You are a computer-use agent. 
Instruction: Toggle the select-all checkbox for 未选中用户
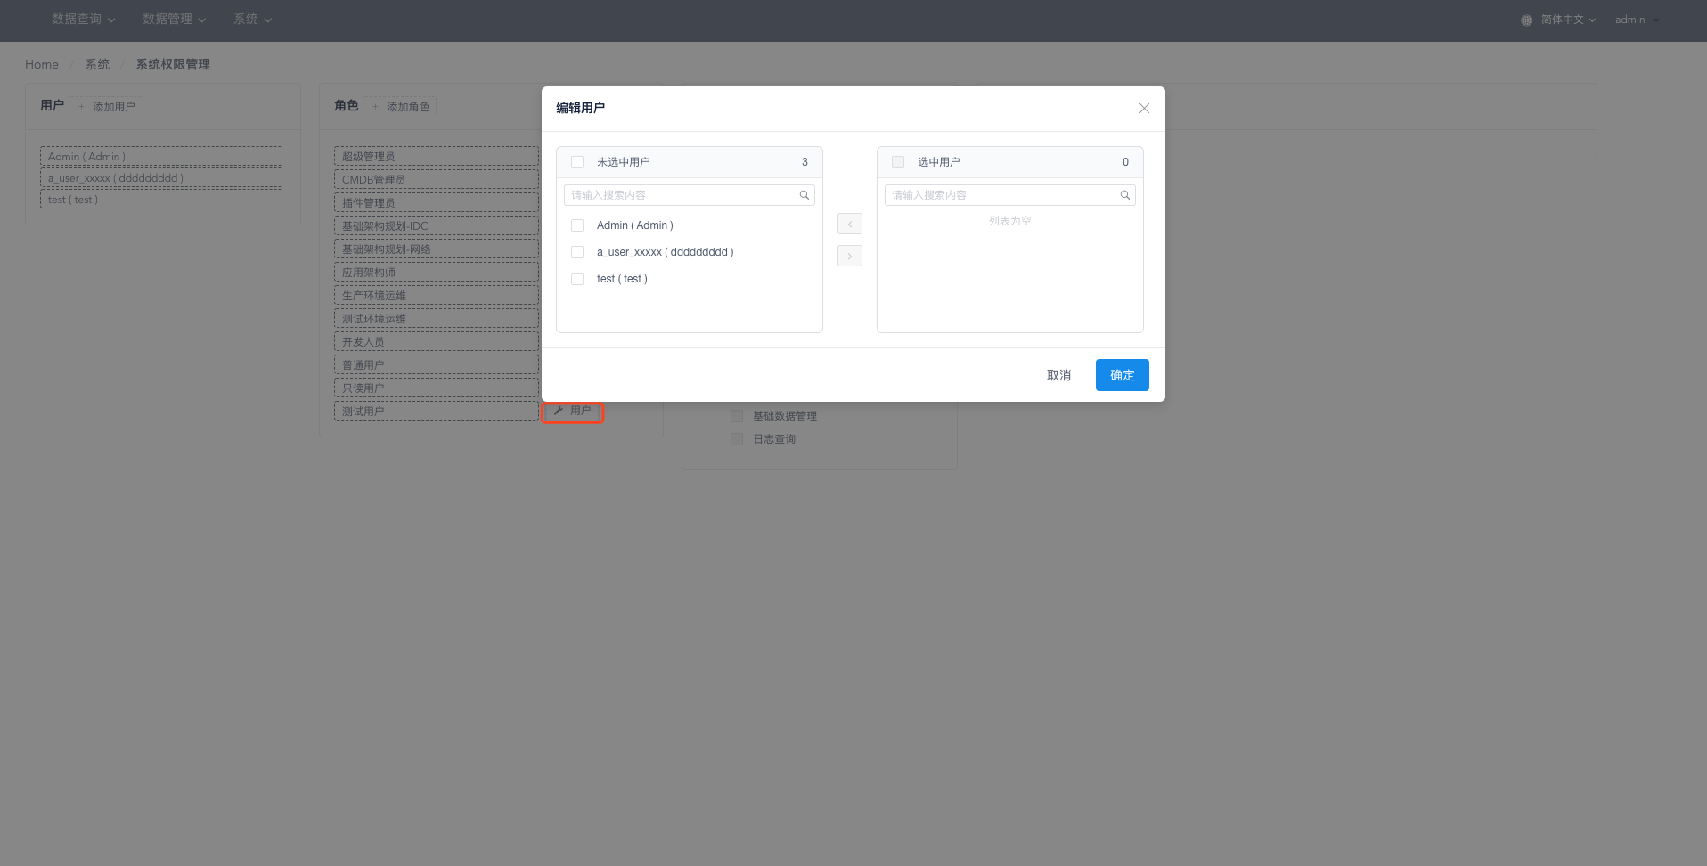point(577,162)
